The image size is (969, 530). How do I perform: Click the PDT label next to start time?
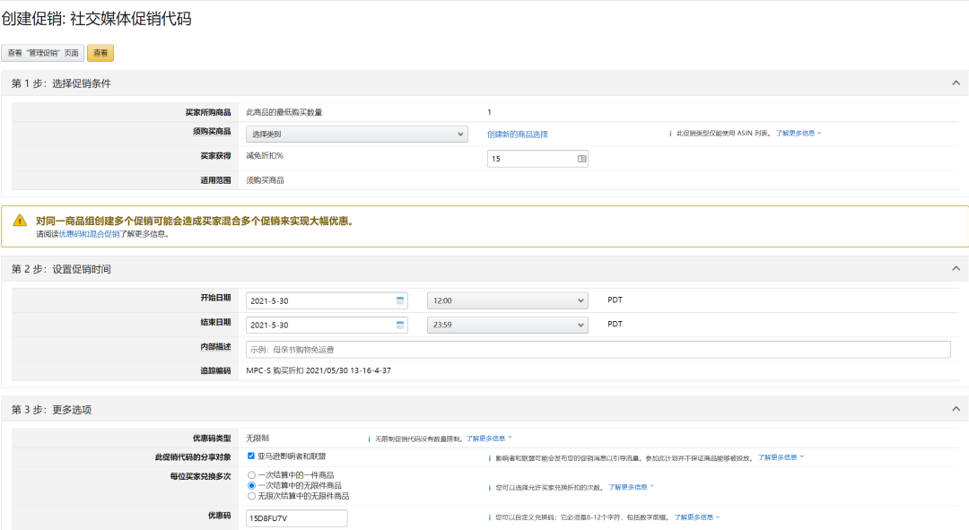pyautogui.click(x=615, y=300)
